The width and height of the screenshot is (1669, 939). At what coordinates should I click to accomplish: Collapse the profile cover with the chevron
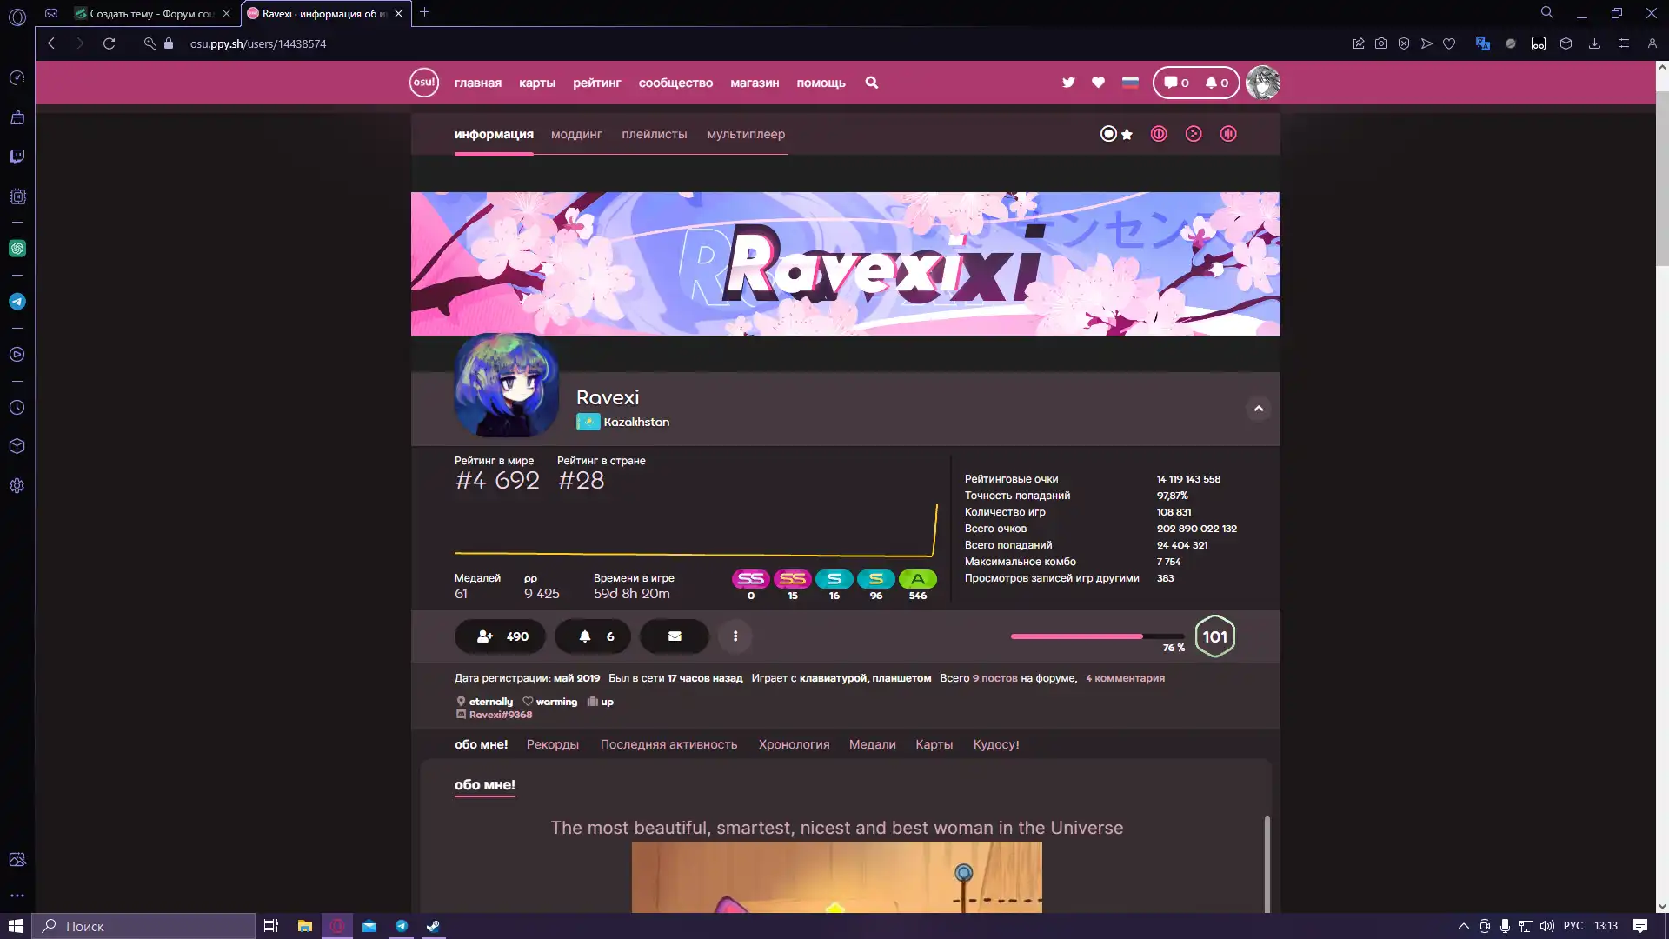click(x=1259, y=409)
